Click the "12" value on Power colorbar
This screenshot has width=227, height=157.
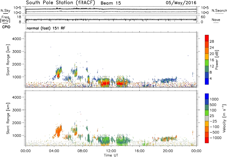[x=212, y=66]
